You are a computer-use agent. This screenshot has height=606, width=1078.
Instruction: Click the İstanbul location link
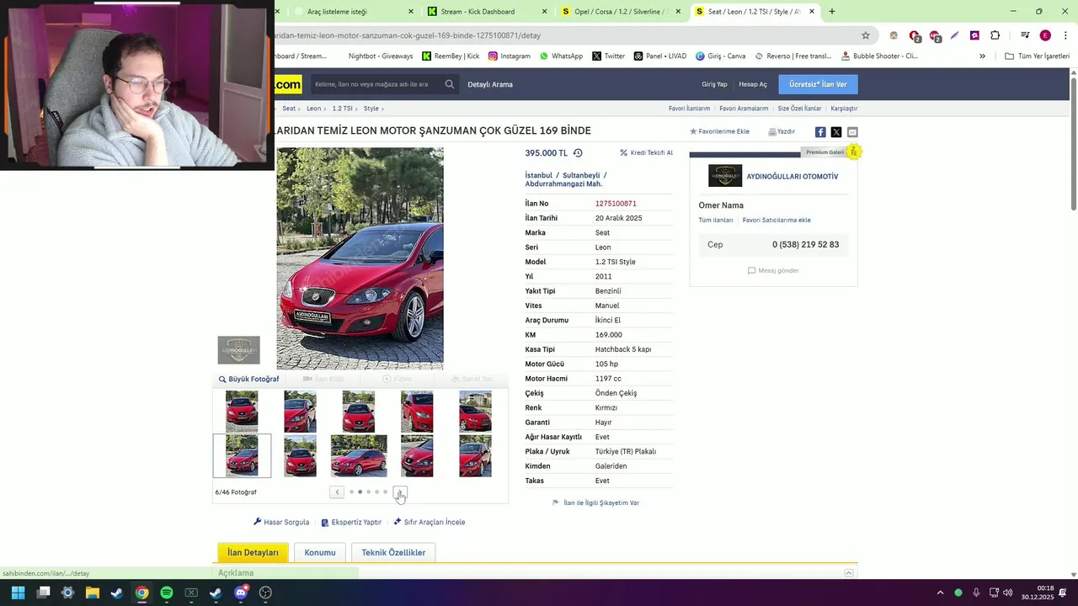tap(539, 176)
